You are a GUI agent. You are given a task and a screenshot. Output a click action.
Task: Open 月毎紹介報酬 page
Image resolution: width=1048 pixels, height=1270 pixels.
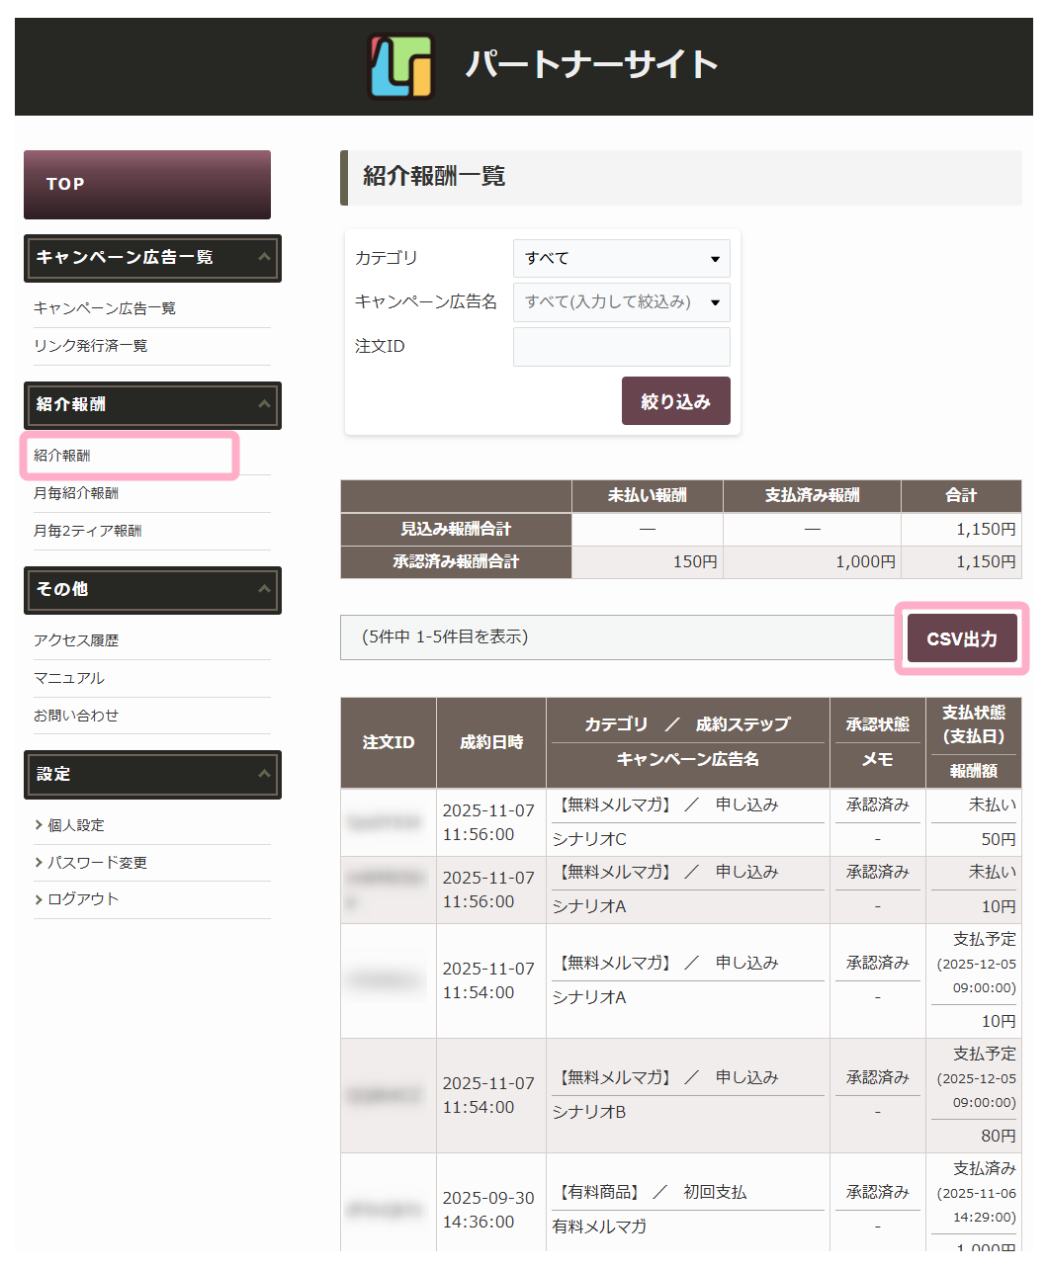[x=76, y=493]
